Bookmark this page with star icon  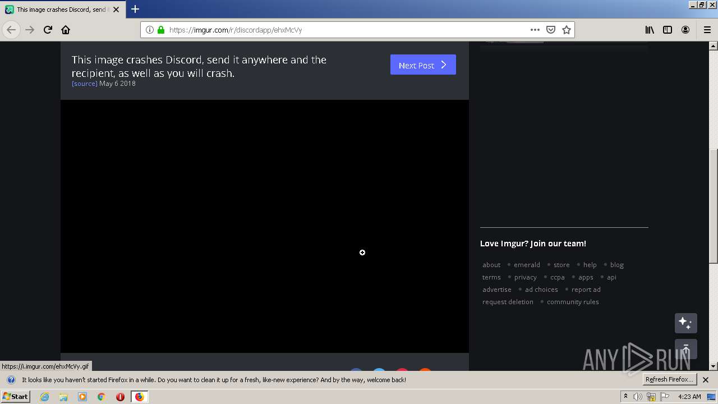coord(567,30)
